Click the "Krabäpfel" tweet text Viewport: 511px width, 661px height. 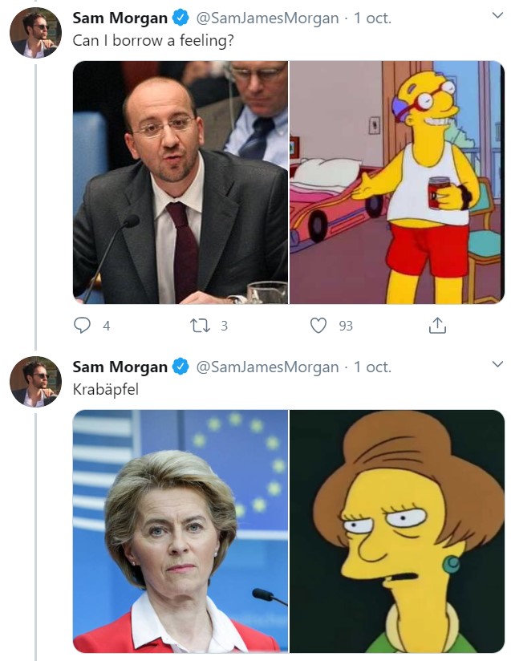[x=103, y=388]
